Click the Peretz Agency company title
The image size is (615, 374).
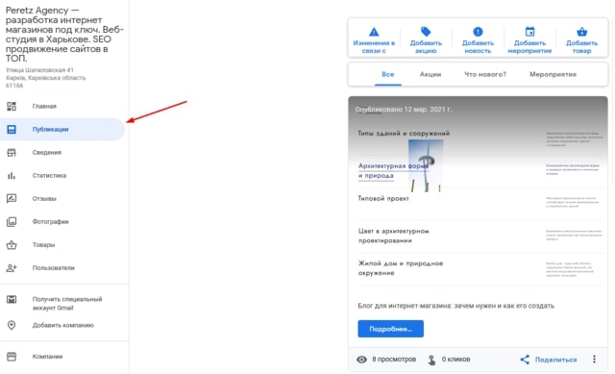[x=64, y=35]
